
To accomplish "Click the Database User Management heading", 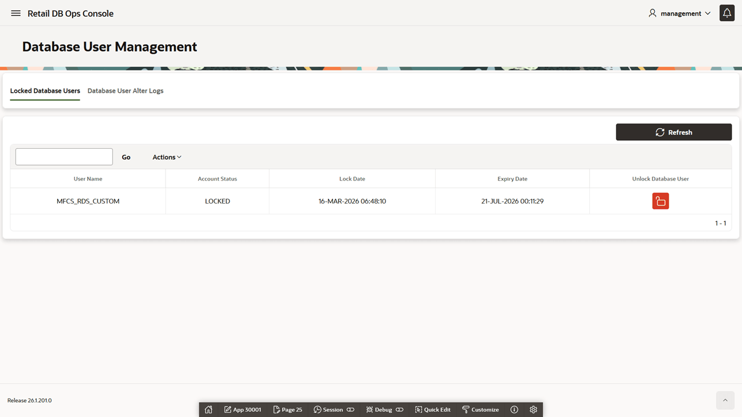I will click(x=110, y=47).
